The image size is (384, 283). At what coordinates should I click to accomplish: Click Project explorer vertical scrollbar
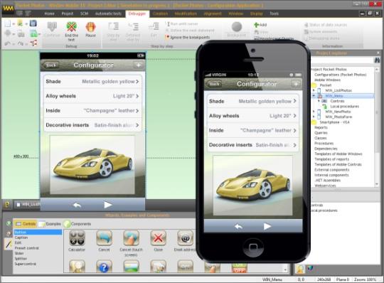(x=377, y=127)
